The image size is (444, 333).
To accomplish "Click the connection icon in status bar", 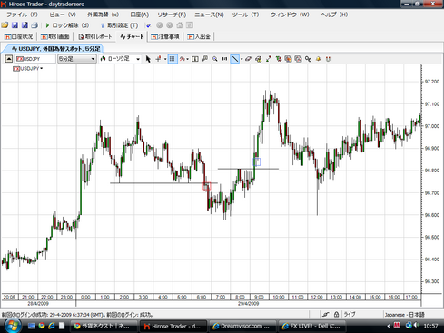I will [325, 315].
